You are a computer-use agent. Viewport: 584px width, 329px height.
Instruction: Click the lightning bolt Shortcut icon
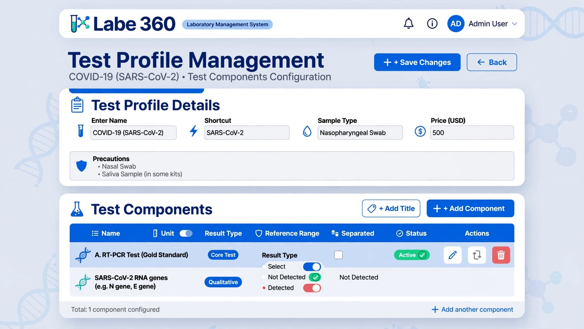(x=194, y=131)
